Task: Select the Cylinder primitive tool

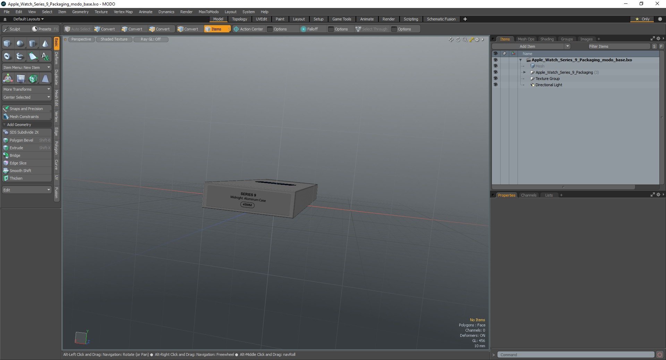Action: [x=33, y=44]
